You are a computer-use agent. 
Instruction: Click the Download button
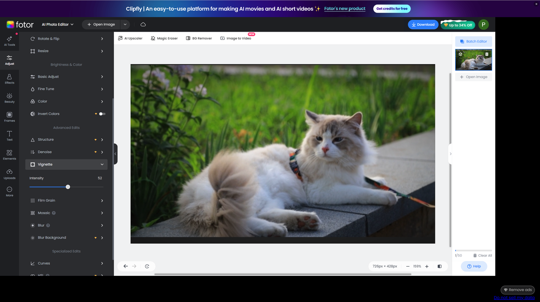(x=423, y=24)
